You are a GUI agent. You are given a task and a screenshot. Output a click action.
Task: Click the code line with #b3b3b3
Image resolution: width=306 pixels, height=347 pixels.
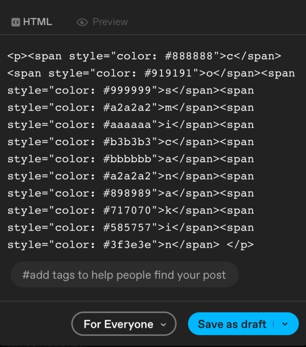[131, 142]
